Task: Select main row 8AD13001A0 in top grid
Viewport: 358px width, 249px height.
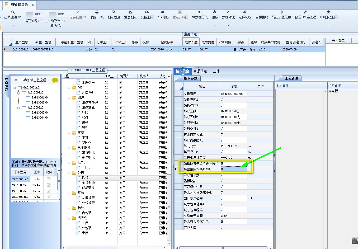Action: point(164,49)
